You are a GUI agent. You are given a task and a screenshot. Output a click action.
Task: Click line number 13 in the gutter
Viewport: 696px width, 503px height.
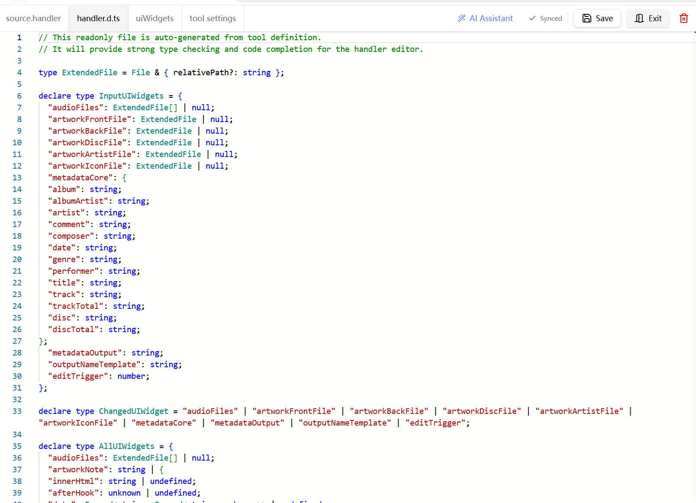coord(17,178)
